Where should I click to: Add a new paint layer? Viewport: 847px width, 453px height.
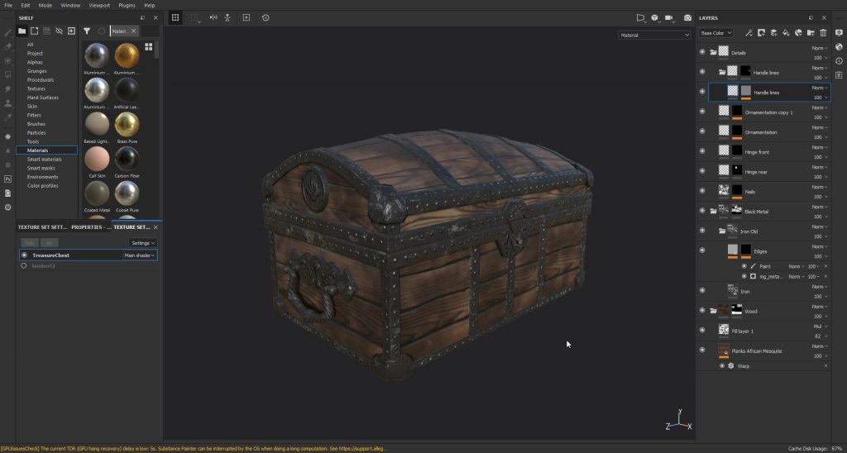click(773, 33)
